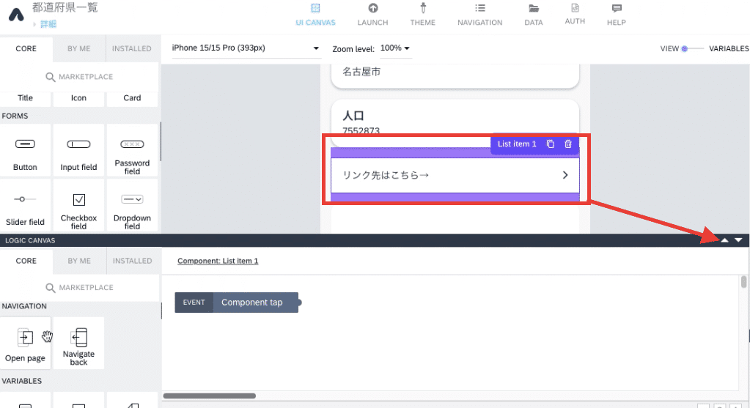
Task: Click the AppGyver logo icon
Action: [16, 15]
